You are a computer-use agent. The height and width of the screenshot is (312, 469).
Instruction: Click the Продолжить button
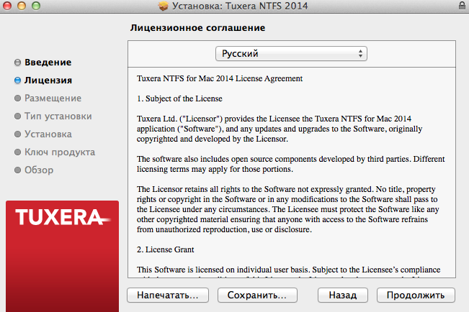[416, 295]
